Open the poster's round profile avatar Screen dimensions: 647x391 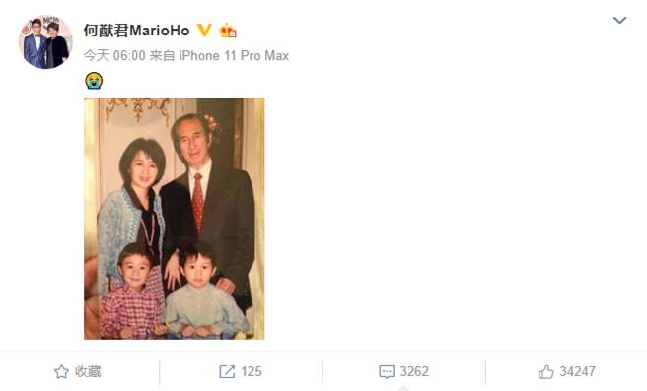(x=45, y=41)
